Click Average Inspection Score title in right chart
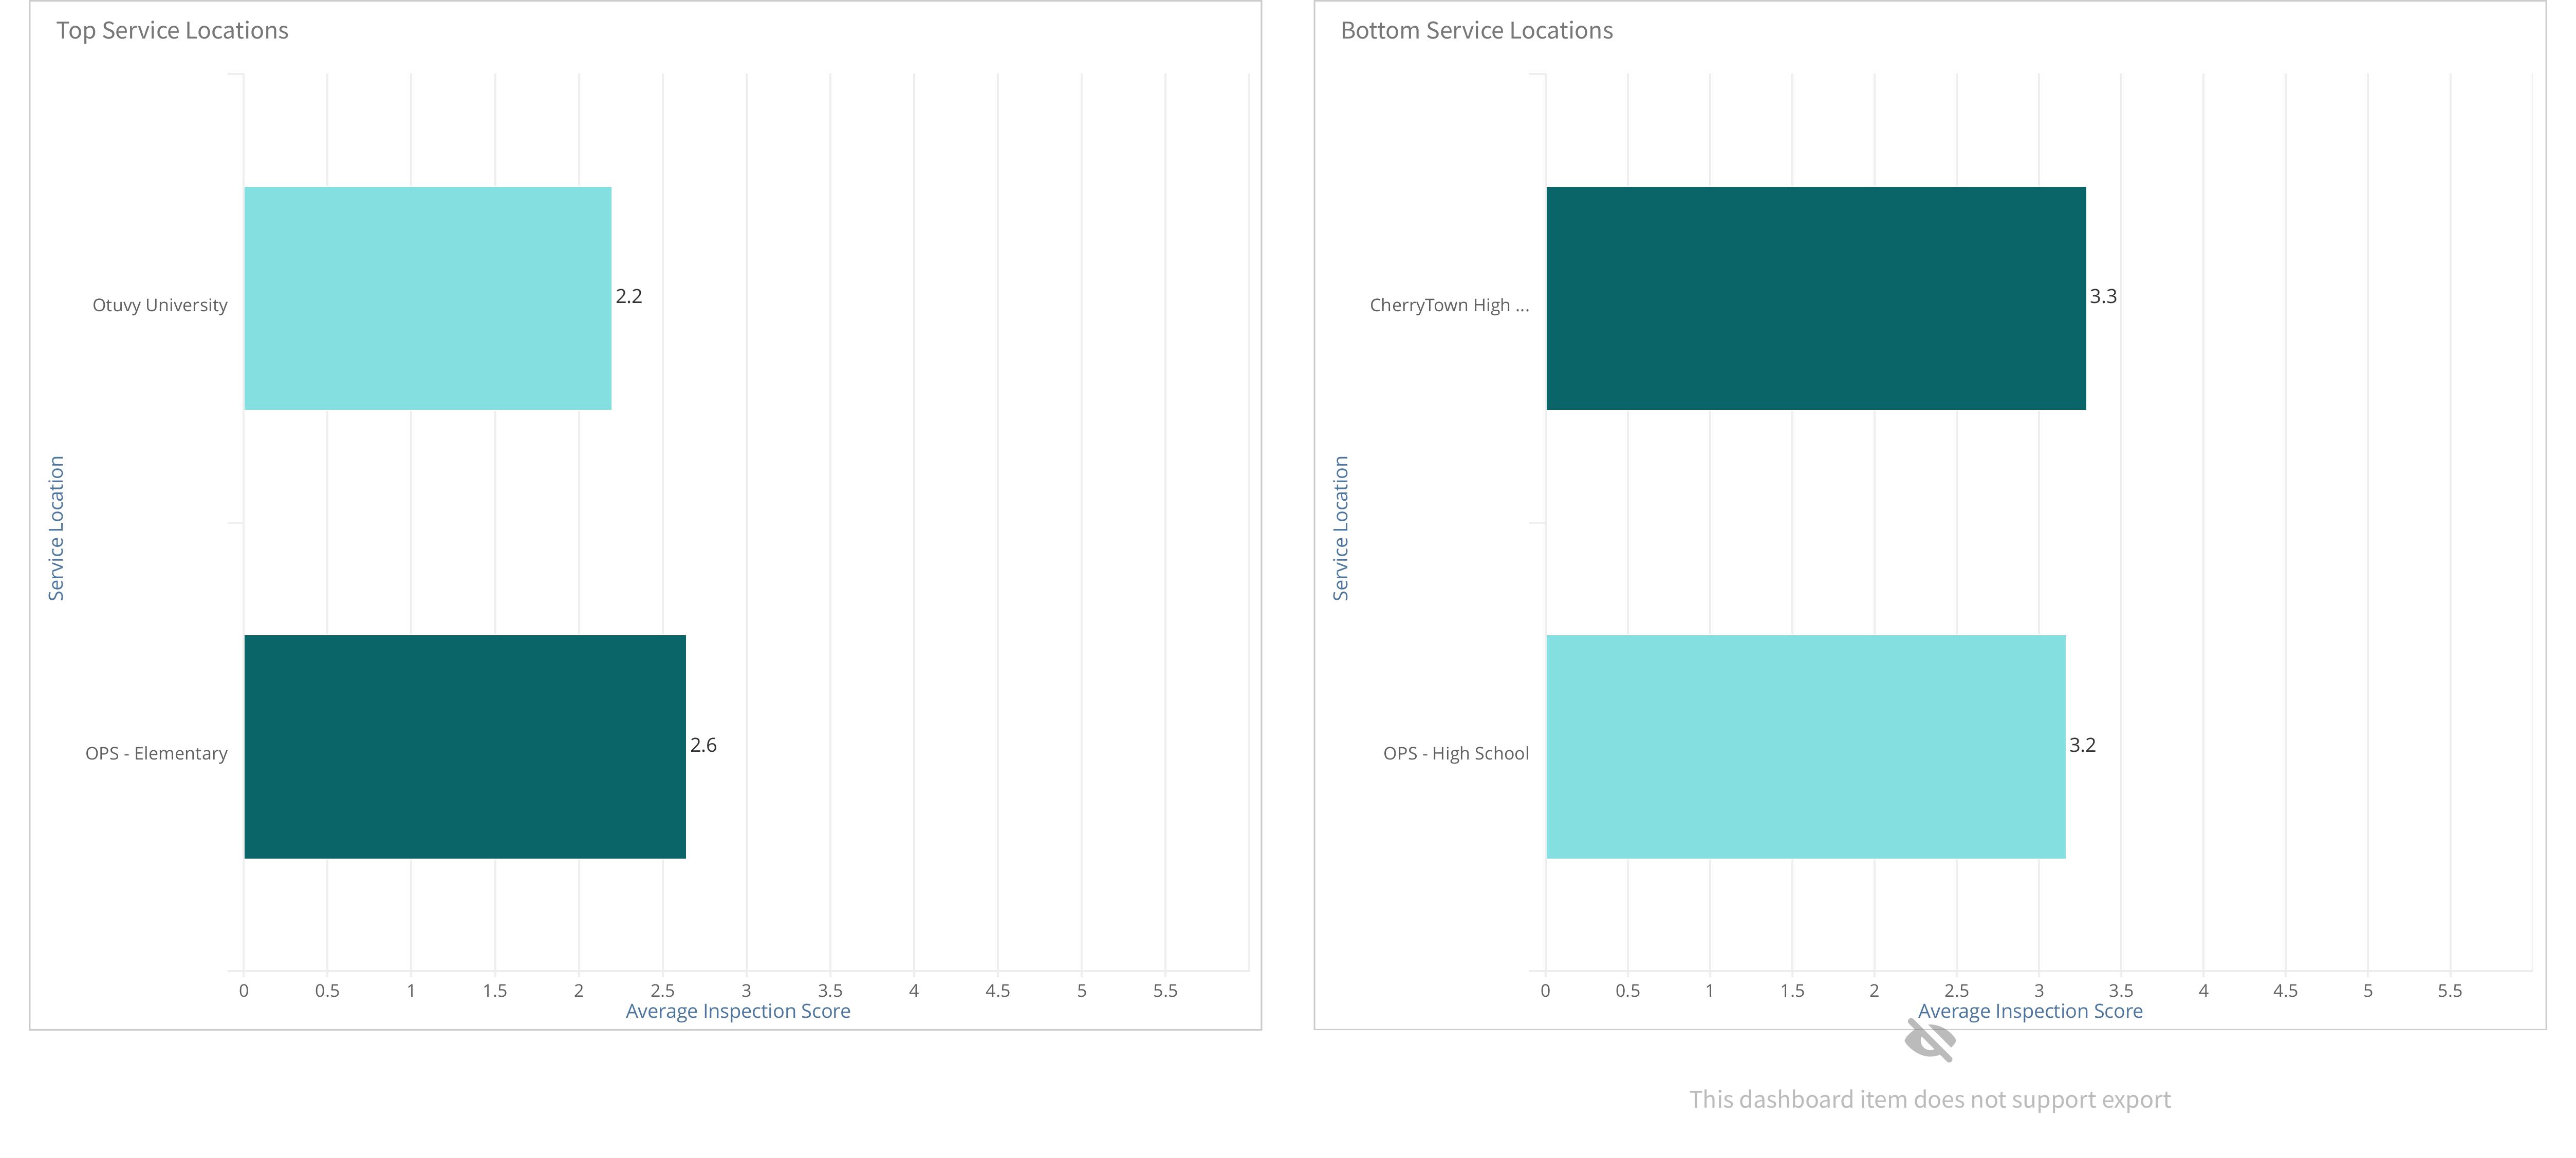Image resolution: width=2576 pixels, height=1158 pixels. coord(2030,1011)
